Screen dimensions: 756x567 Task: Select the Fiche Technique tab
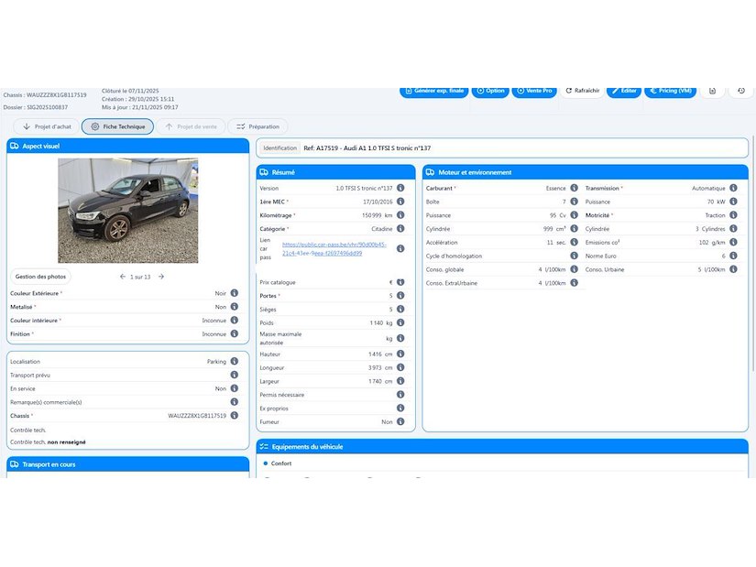point(117,126)
